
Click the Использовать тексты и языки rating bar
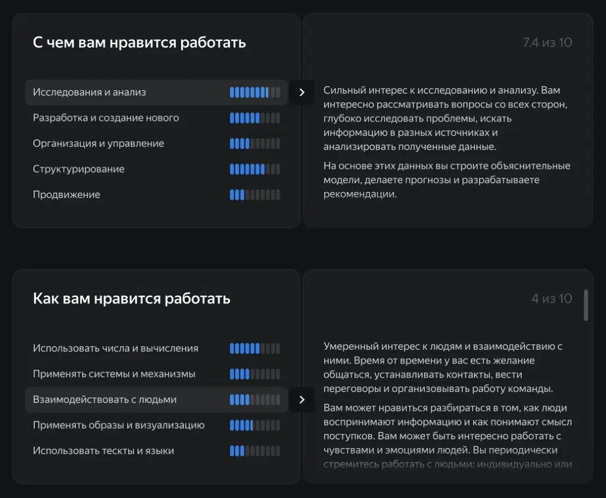[255, 451]
